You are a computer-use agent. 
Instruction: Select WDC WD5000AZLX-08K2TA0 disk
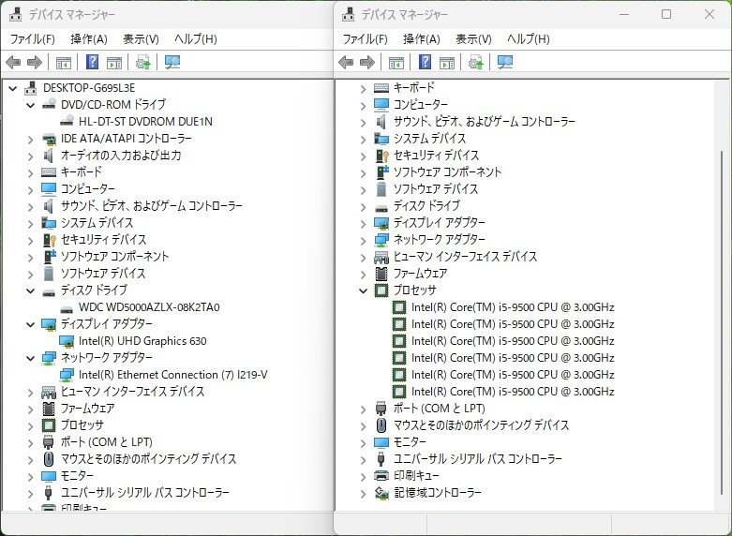tap(149, 307)
